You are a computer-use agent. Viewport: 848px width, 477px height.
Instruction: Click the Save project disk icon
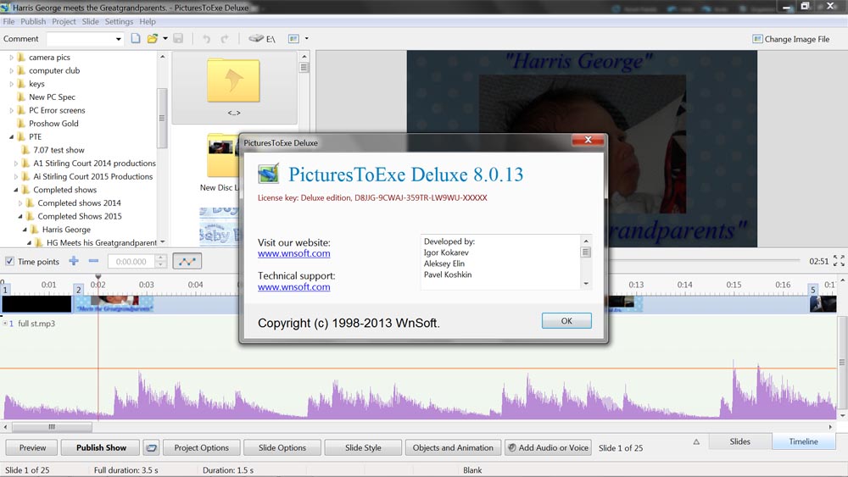(x=178, y=38)
